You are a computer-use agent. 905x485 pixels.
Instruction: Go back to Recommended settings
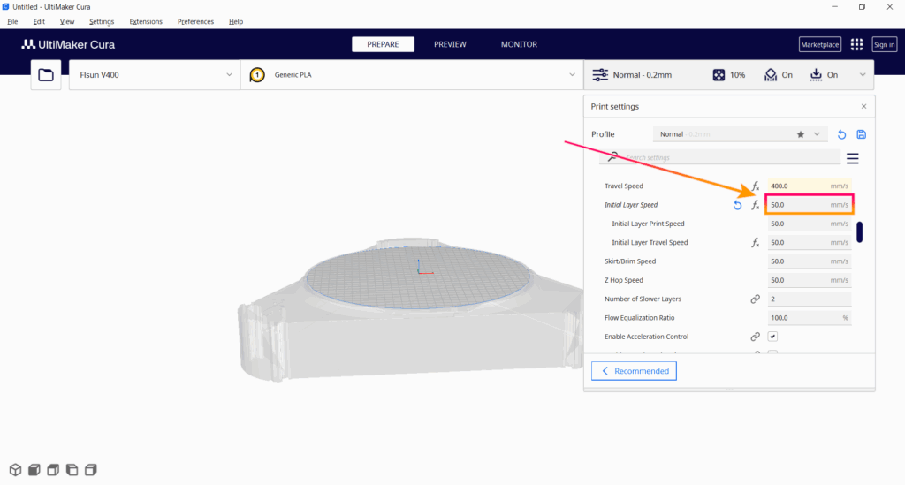634,371
